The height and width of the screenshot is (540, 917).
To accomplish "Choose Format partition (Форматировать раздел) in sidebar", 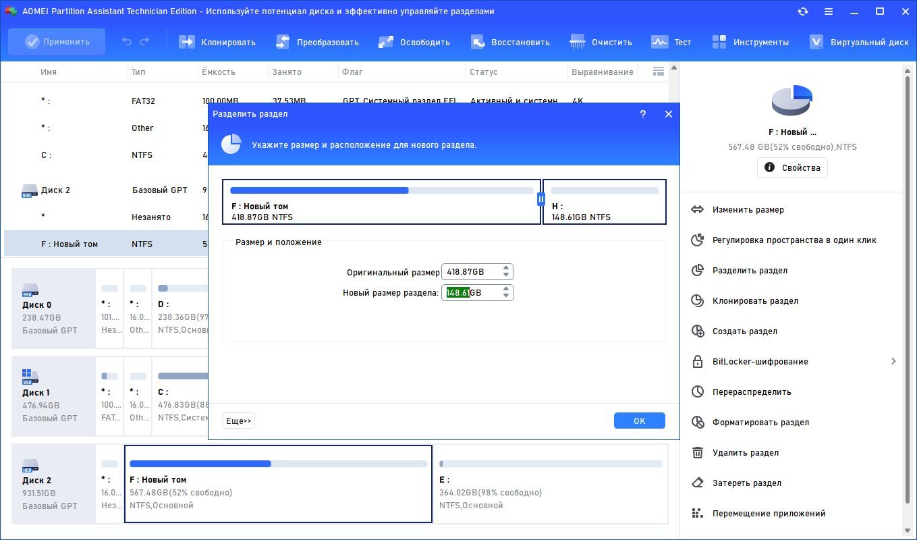I will click(x=760, y=422).
